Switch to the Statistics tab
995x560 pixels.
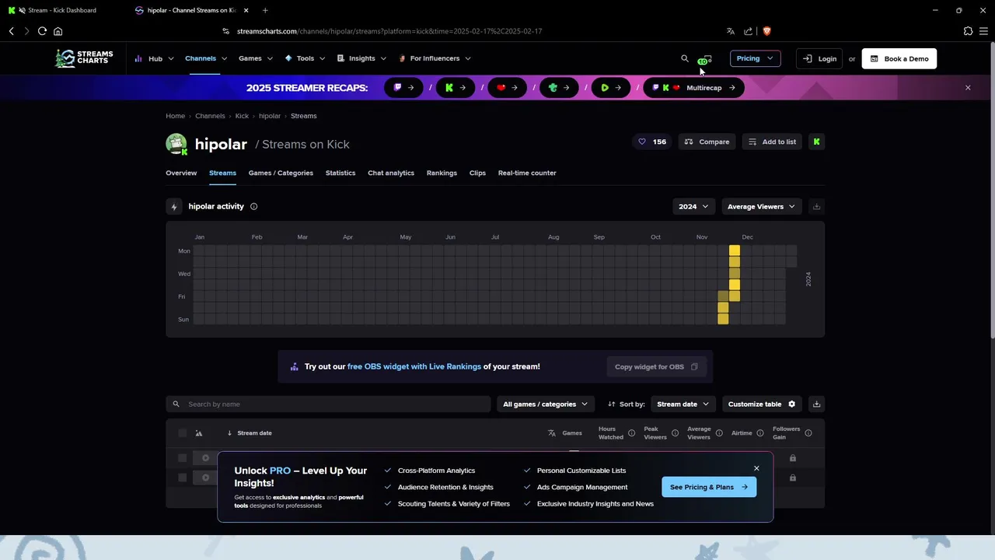[x=340, y=173]
